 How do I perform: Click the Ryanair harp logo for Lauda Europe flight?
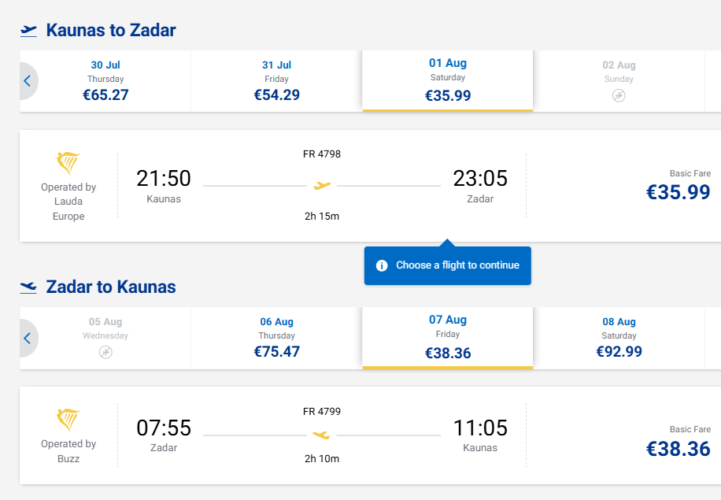pos(68,163)
